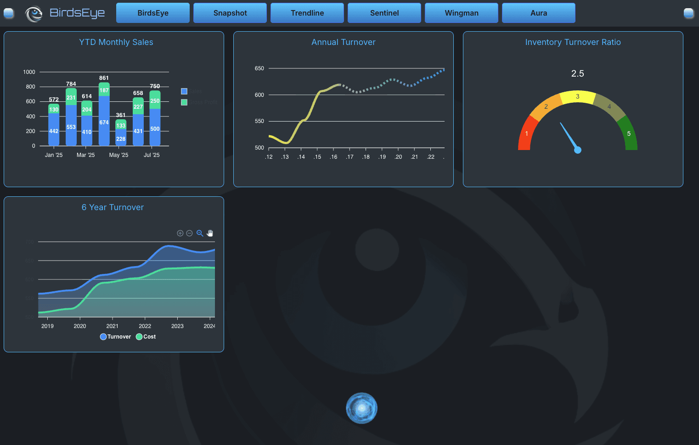Image resolution: width=699 pixels, height=445 pixels.
Task: Click the May '25 axis label
Action: (118, 155)
